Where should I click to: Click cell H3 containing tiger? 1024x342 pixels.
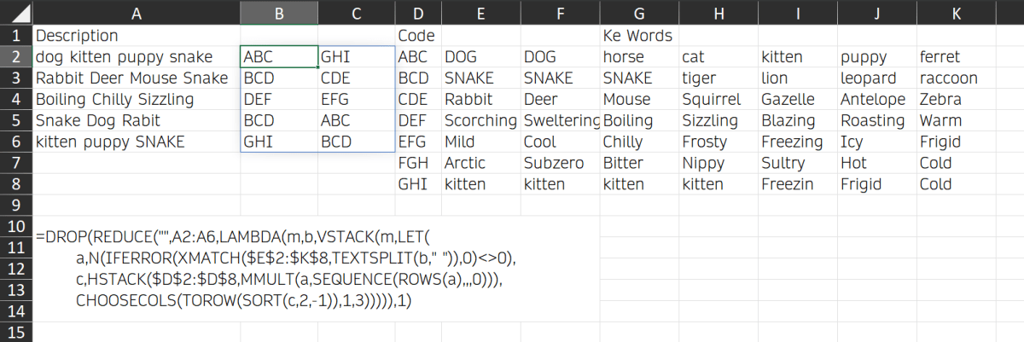coord(718,78)
